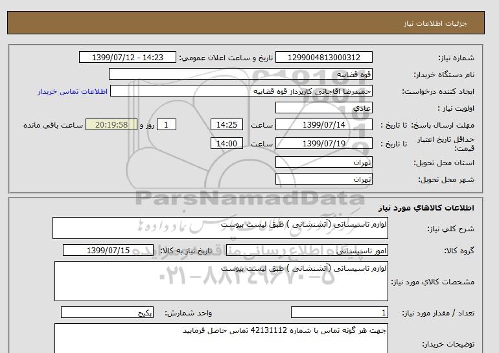Select the remaining days field showing 1
The height and width of the screenshot is (353, 499).
click(x=167, y=124)
